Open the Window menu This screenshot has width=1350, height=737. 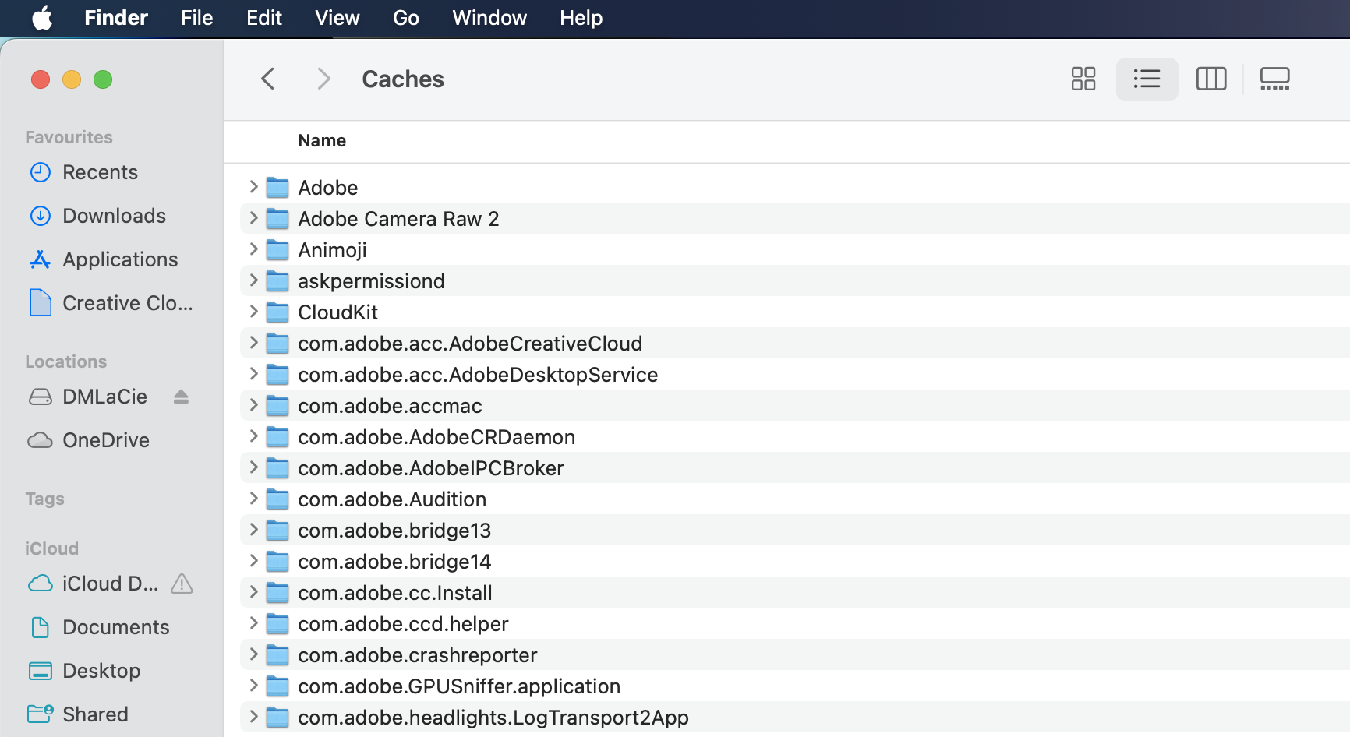(x=489, y=18)
